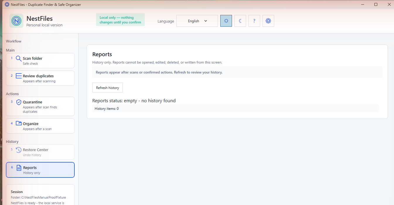
Task: Click the 'History items: 0' row
Action: 236,109
